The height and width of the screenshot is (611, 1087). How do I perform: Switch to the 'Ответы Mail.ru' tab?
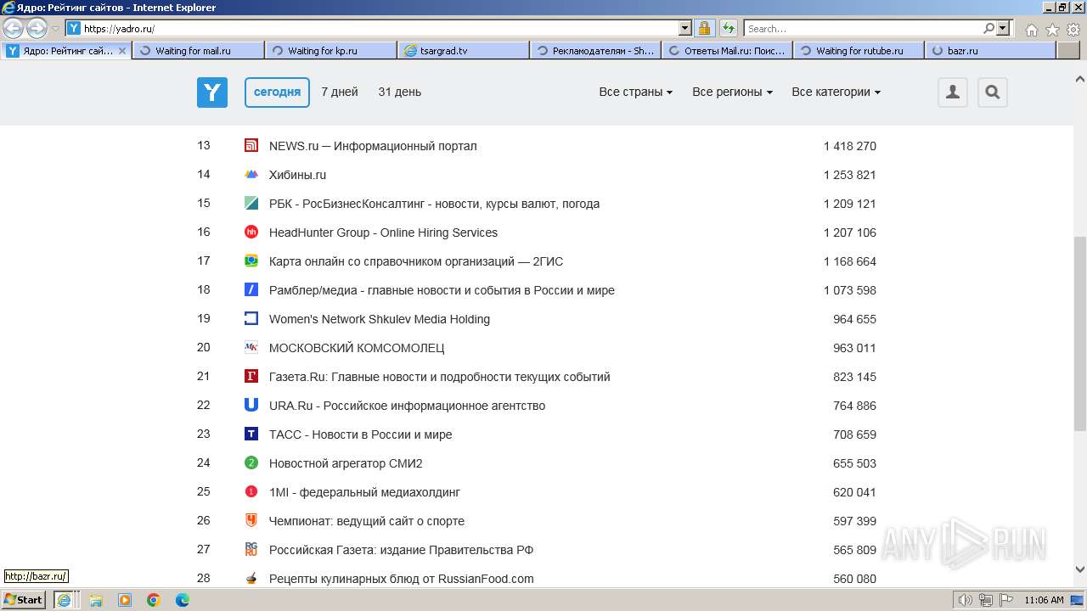click(728, 51)
